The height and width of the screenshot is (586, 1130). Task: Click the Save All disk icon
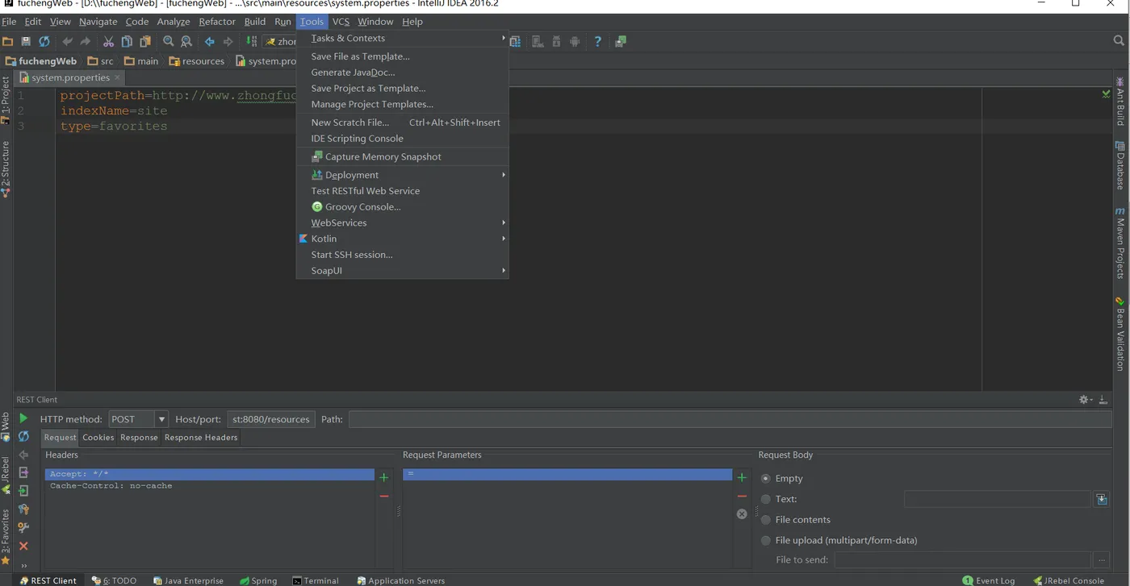(26, 41)
